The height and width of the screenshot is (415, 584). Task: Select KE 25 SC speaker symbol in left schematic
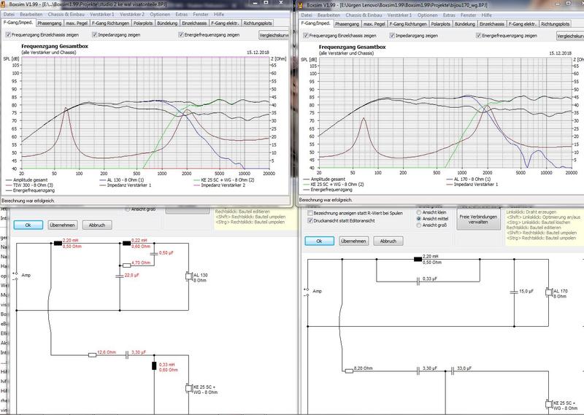point(189,388)
